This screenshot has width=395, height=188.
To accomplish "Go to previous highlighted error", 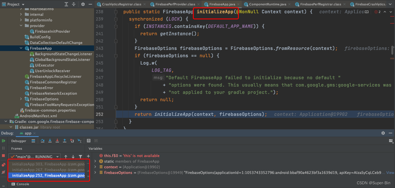I will tap(384, 12).
